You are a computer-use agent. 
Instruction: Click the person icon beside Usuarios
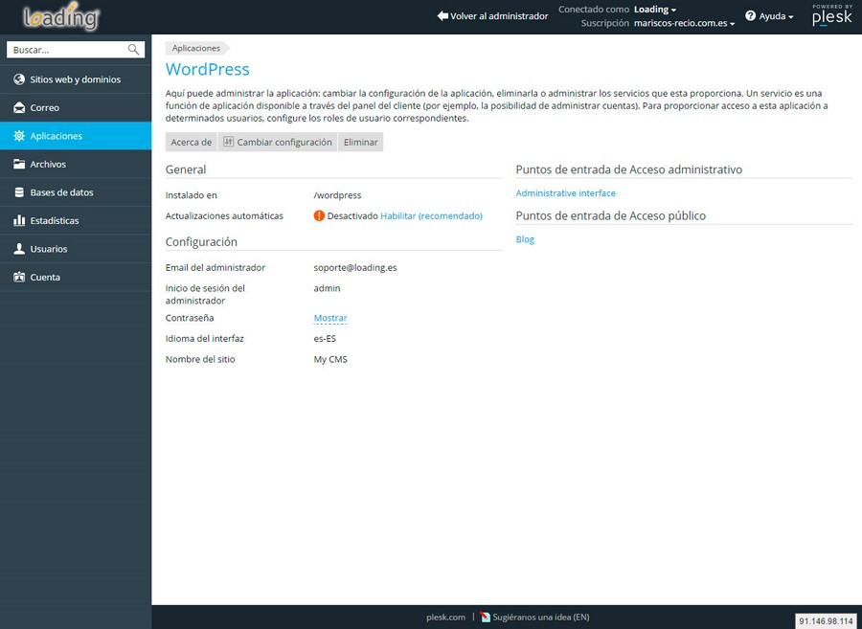coord(19,249)
